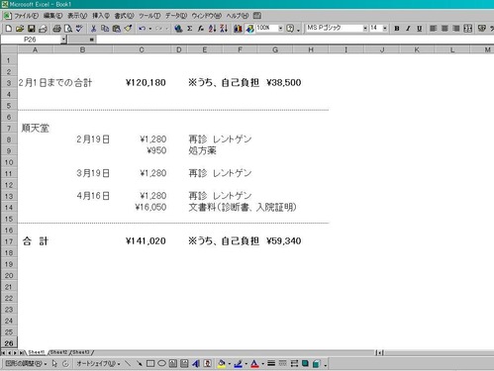Select row 17 header

point(9,241)
